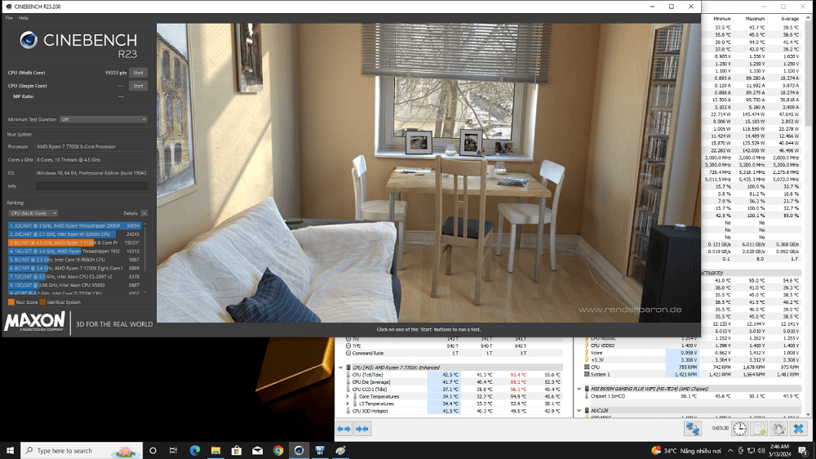The image size is (816, 459).
Task: Click the rendered room image in Cinebench
Action: pos(428,172)
